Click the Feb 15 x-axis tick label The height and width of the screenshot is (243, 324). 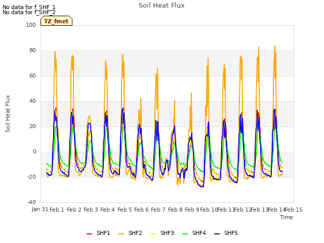point(294,210)
